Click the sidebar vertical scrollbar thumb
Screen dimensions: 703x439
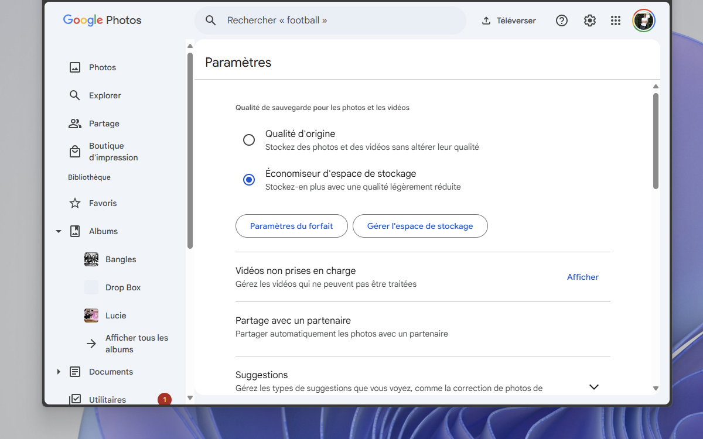click(x=190, y=150)
